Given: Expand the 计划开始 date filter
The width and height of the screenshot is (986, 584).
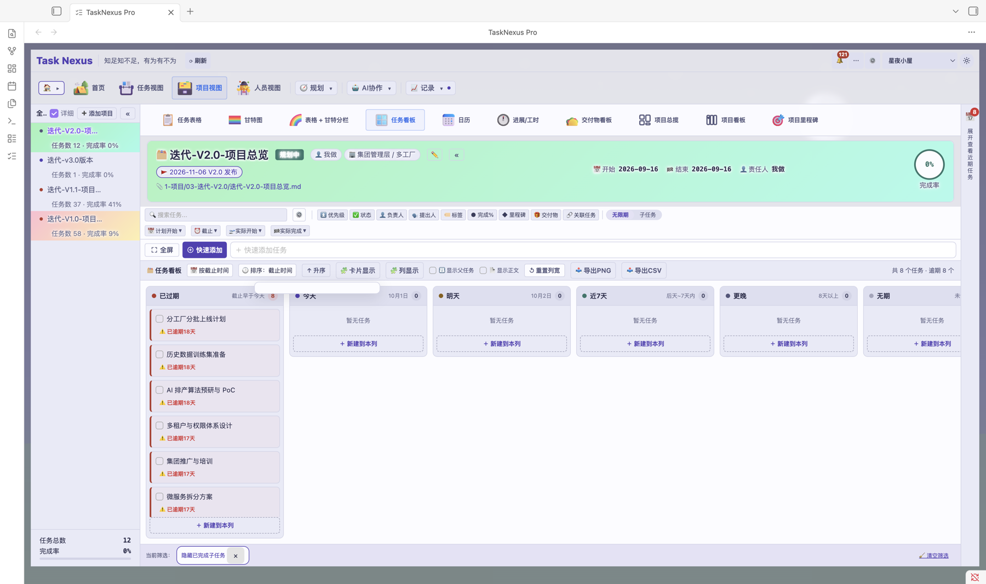Looking at the screenshot, I should click(x=165, y=231).
